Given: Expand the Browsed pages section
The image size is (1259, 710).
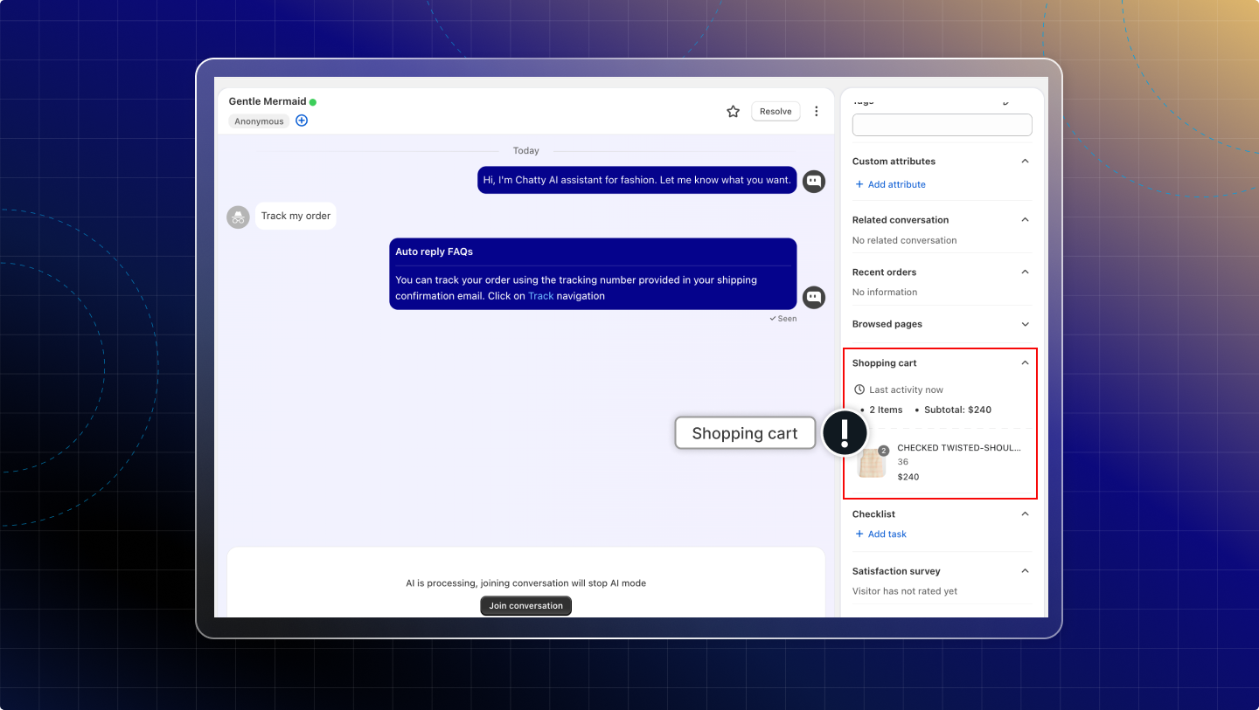Looking at the screenshot, I should pos(1025,324).
